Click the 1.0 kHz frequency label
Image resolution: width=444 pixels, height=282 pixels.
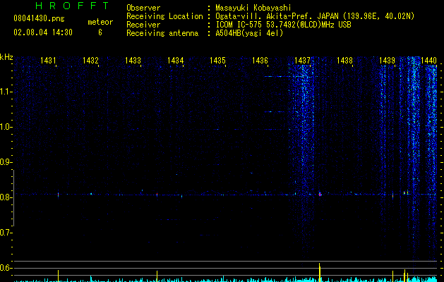6,127
